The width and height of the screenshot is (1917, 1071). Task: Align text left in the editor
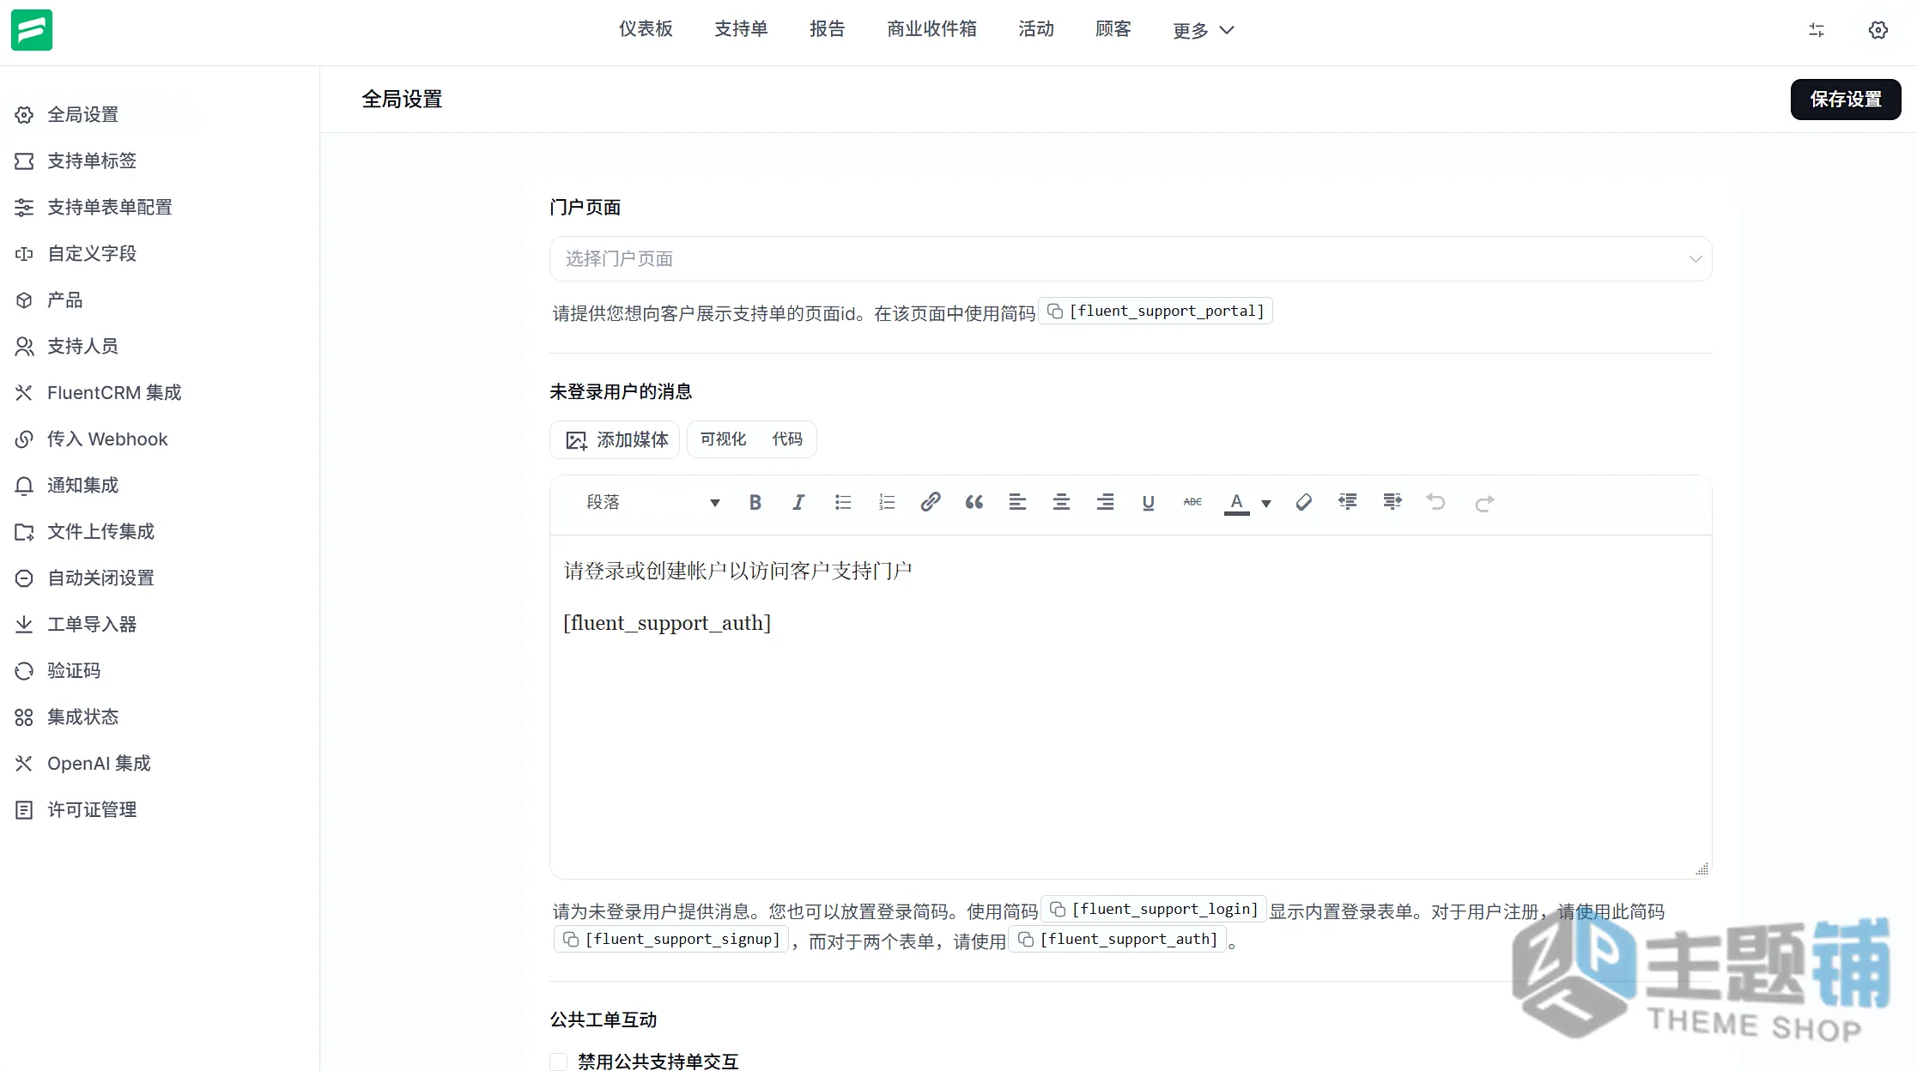1017,503
